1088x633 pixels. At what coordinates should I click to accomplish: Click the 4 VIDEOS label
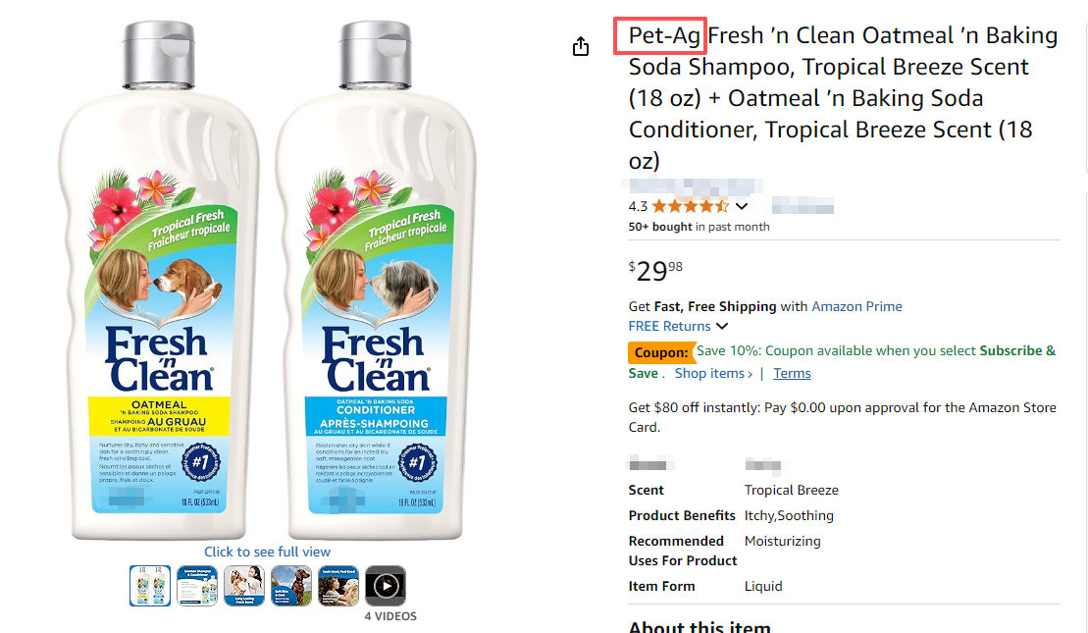pos(390,616)
